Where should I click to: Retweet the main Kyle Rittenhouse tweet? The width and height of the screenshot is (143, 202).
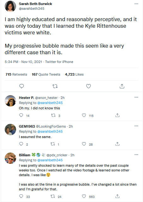tap(55, 86)
